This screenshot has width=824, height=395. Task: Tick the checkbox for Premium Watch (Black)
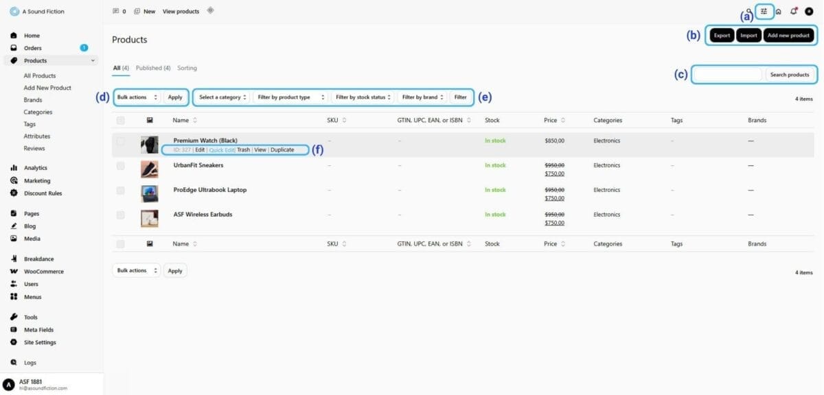point(121,141)
